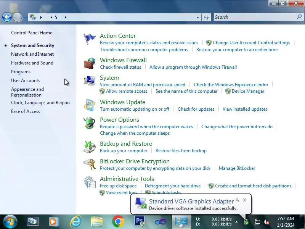Open Allow remote access link
Image resolution: width=305 pixels, height=229 pixels.
pyautogui.click(x=127, y=91)
